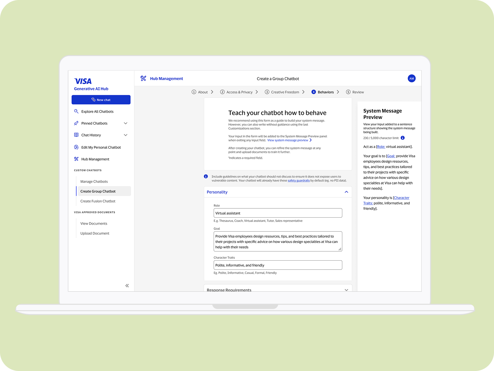Open the safety guardrails link
The height and width of the screenshot is (371, 494).
tap(299, 181)
